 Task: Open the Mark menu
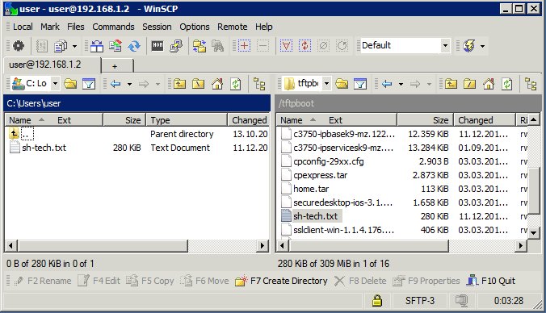coord(50,27)
